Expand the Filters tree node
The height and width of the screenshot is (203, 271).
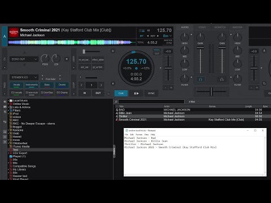pyautogui.click(x=8, y=111)
